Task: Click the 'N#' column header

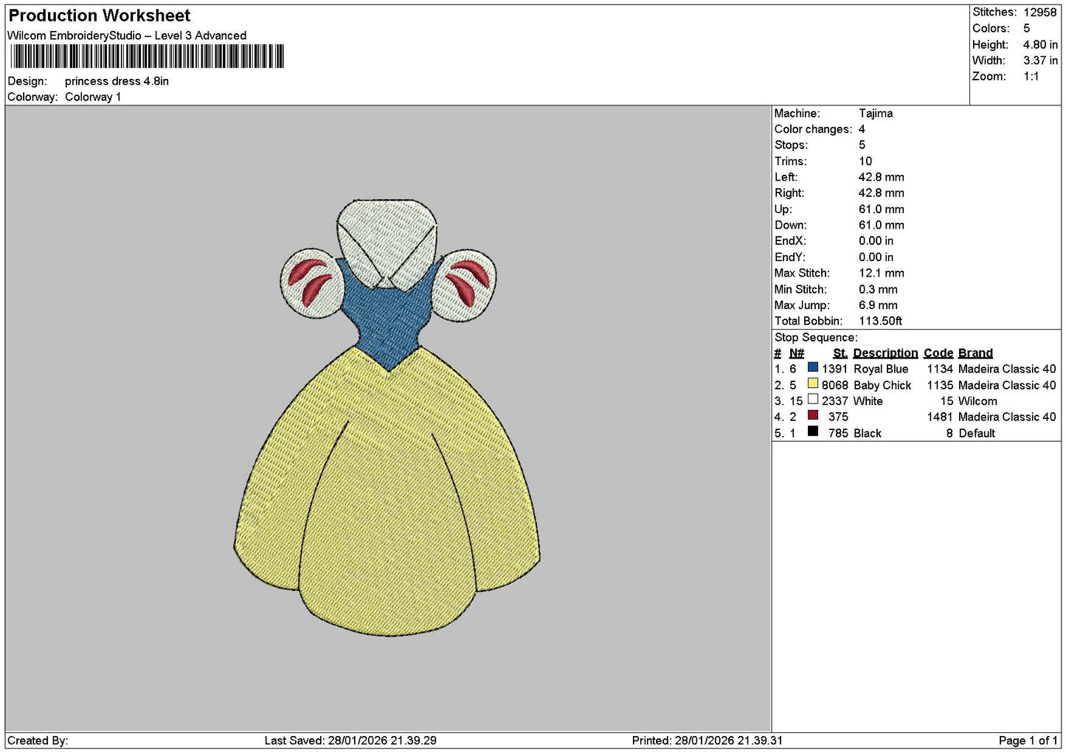Action: coord(796,353)
